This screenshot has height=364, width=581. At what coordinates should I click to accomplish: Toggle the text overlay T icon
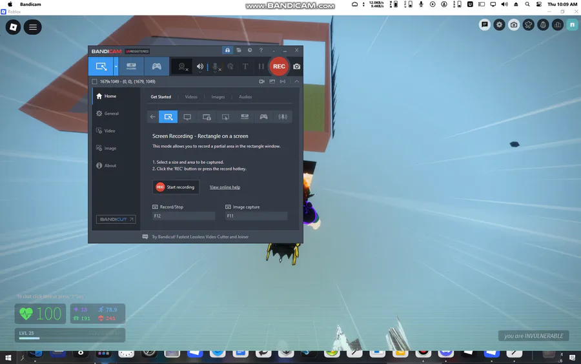coord(245,66)
